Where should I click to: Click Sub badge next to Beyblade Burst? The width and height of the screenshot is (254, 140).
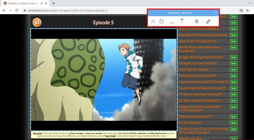(x=233, y=35)
